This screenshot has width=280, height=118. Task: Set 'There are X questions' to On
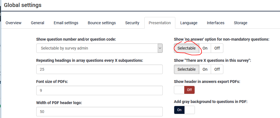pos(205,69)
